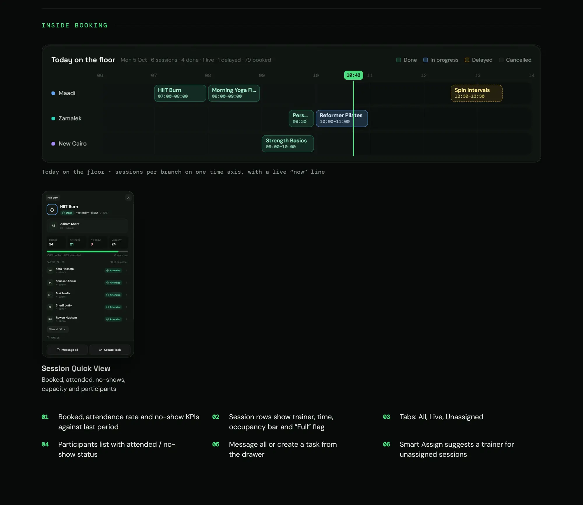Click the New Cairo branch purple dot
The width and height of the screenshot is (583, 505).
point(53,144)
